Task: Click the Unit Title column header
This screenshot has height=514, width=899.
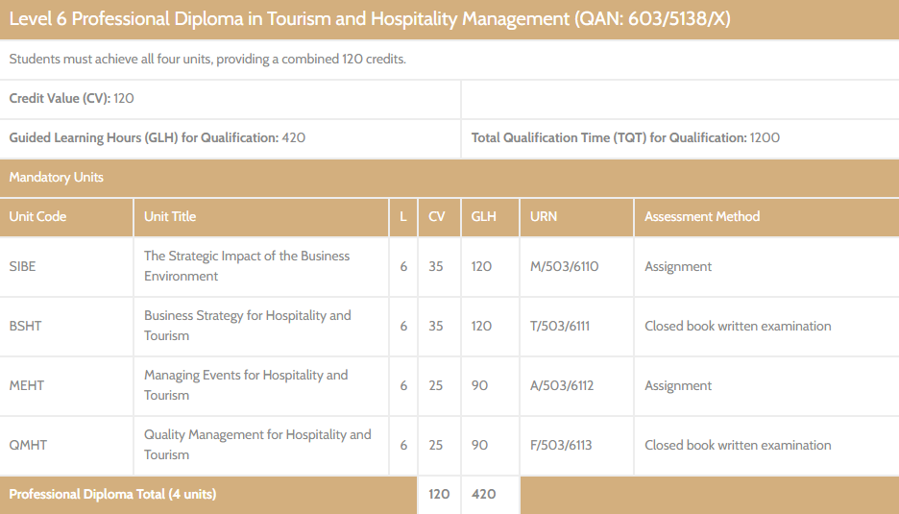Action: [170, 217]
